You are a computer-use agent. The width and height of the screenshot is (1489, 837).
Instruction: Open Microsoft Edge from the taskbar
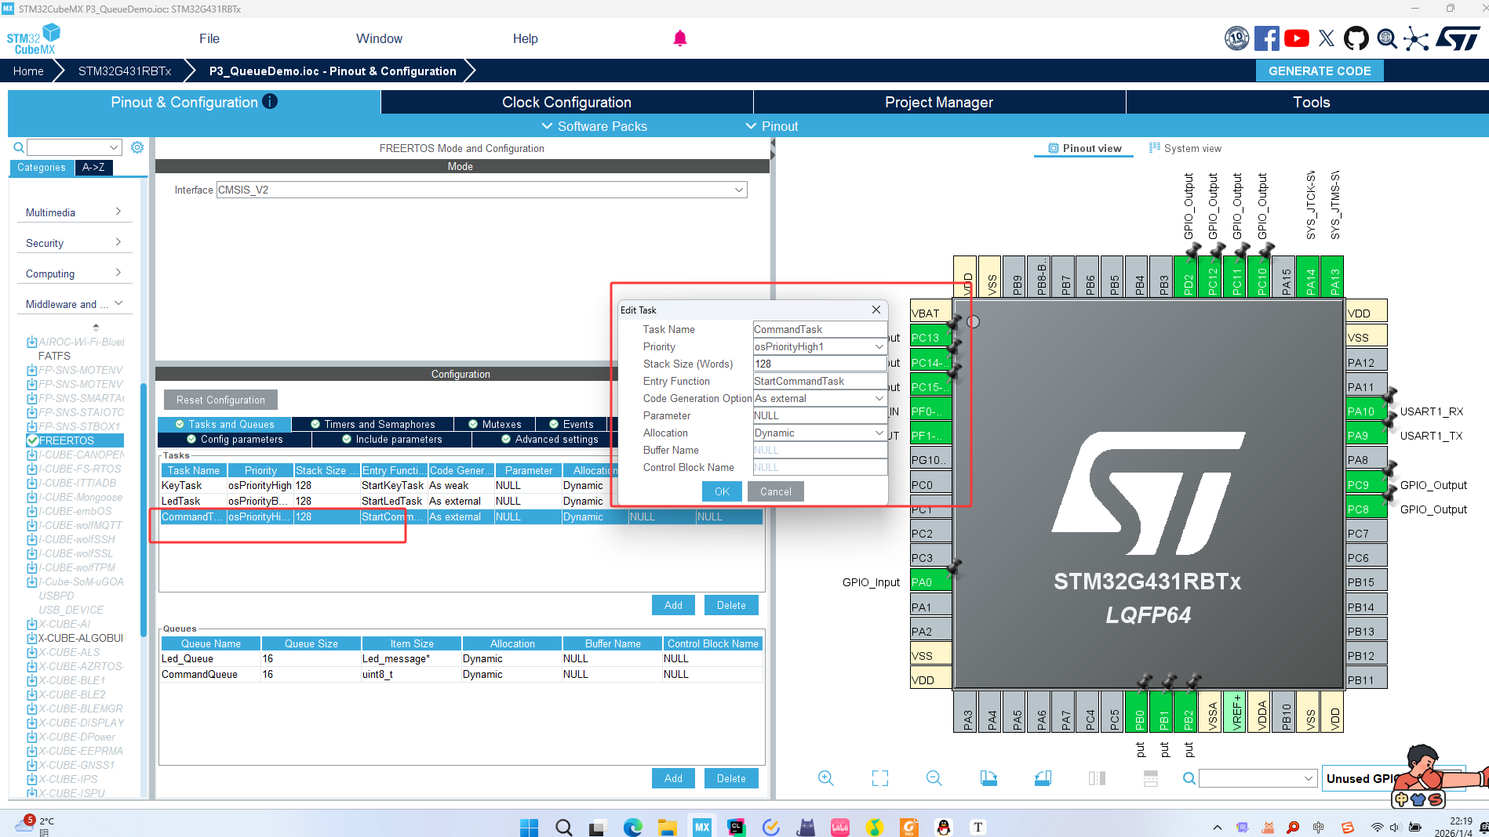coord(632,827)
